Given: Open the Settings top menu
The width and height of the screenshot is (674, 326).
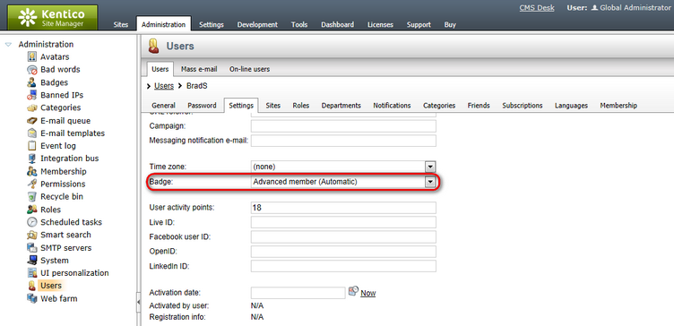Looking at the screenshot, I should (x=211, y=25).
